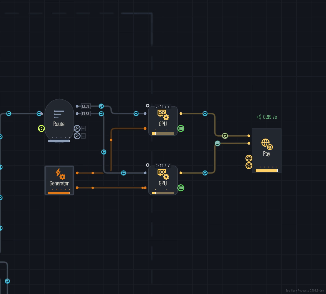The image size is (326, 294).
Task: Click the white ring port above upper GPU
Action: pyautogui.click(x=148, y=106)
